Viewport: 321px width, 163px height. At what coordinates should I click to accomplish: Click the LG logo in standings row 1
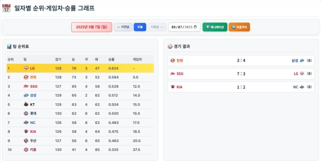click(26, 68)
